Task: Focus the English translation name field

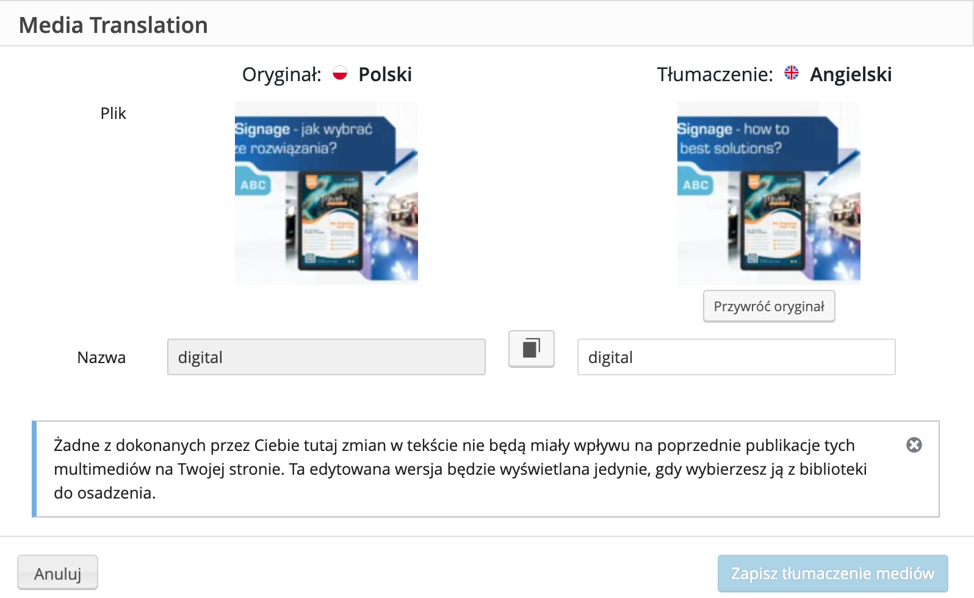Action: [x=737, y=357]
